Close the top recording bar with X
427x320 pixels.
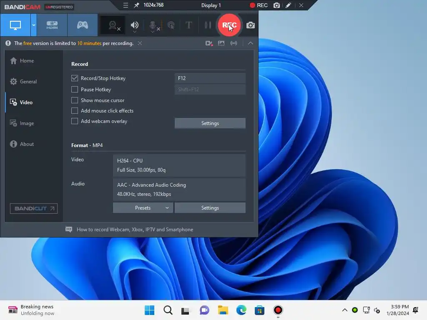(301, 5)
